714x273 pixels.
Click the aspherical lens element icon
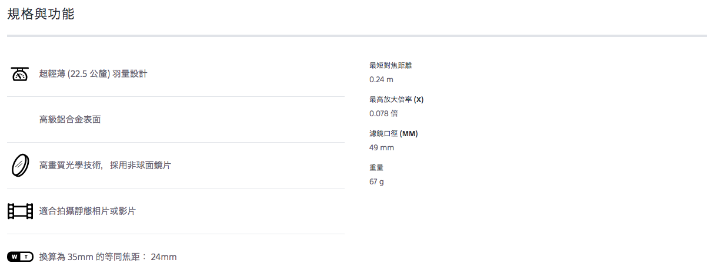[x=20, y=165]
